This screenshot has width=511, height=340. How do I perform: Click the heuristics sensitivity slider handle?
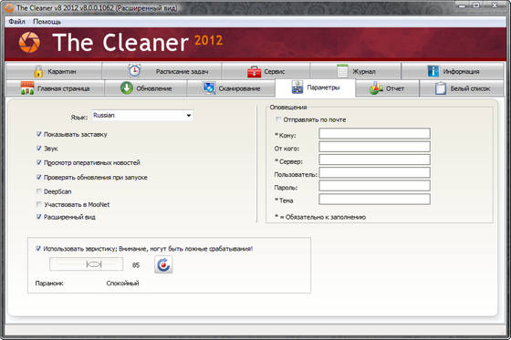click(x=94, y=264)
